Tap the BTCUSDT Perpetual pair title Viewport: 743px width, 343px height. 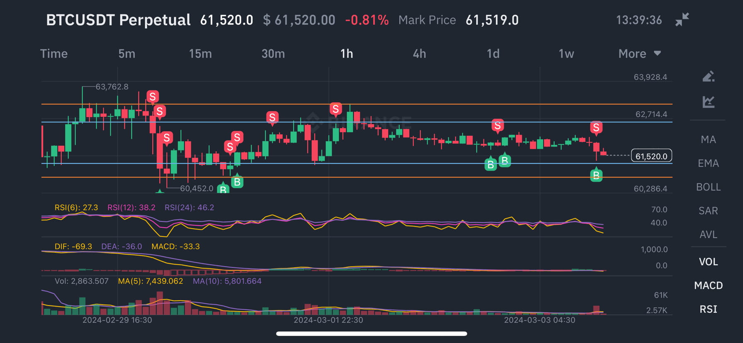coord(118,20)
